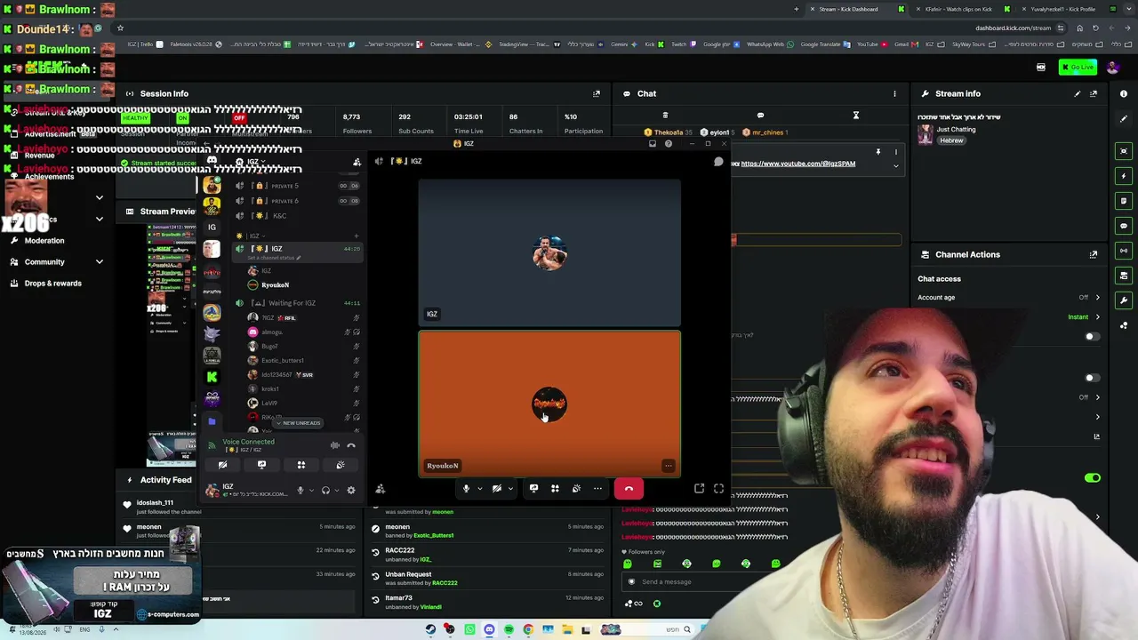The width and height of the screenshot is (1138, 640).
Task: Click the trash icon in Kick Chat panel
Action: pyautogui.click(x=665, y=116)
